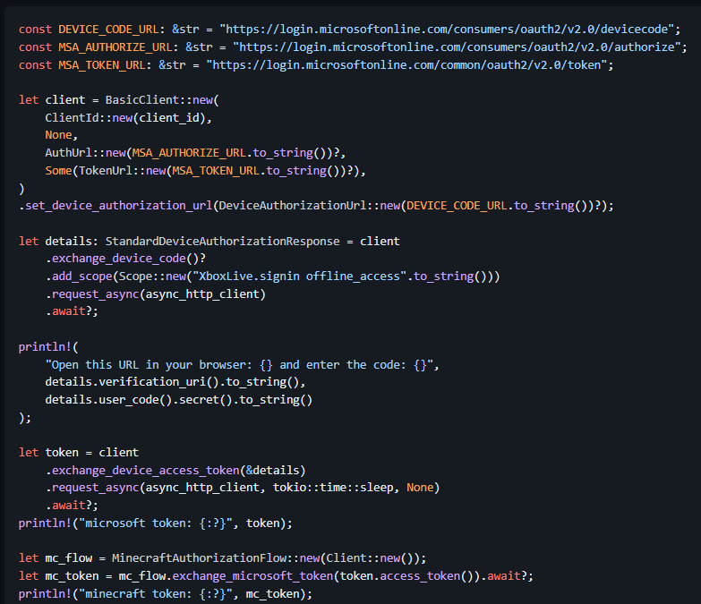Viewport: 701px width, 604px height.
Task: Click the StandardDeviceAuthorizationResponse type annotation
Action: pos(228,241)
